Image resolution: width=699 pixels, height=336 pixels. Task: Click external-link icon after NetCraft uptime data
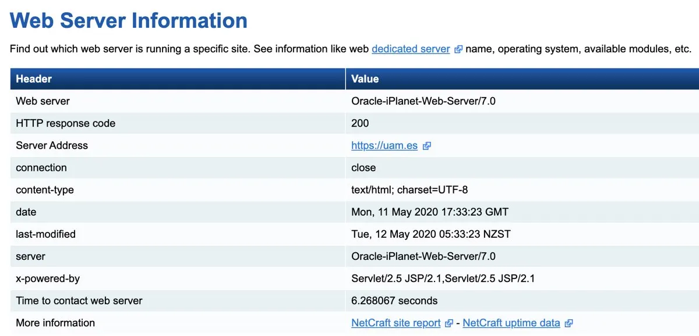coord(569,323)
